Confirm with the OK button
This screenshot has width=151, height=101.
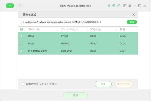pos(103,84)
